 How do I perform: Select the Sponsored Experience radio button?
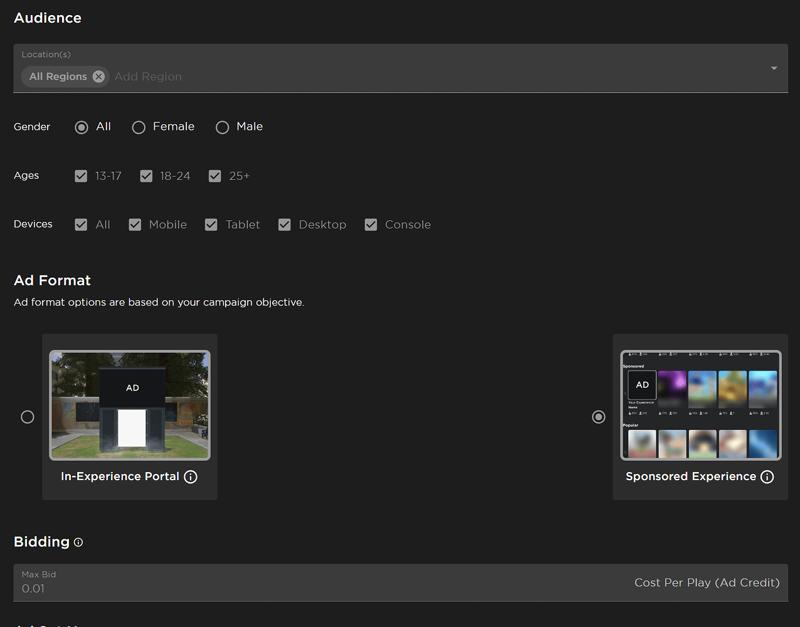599,417
